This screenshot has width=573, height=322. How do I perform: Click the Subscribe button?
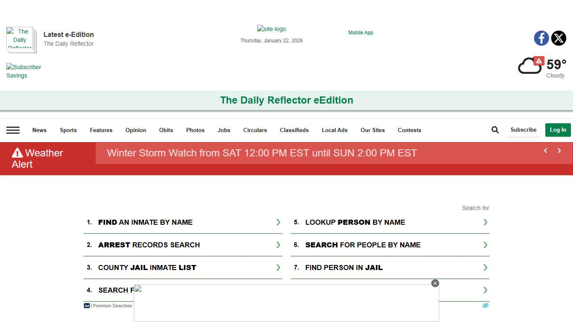point(523,130)
